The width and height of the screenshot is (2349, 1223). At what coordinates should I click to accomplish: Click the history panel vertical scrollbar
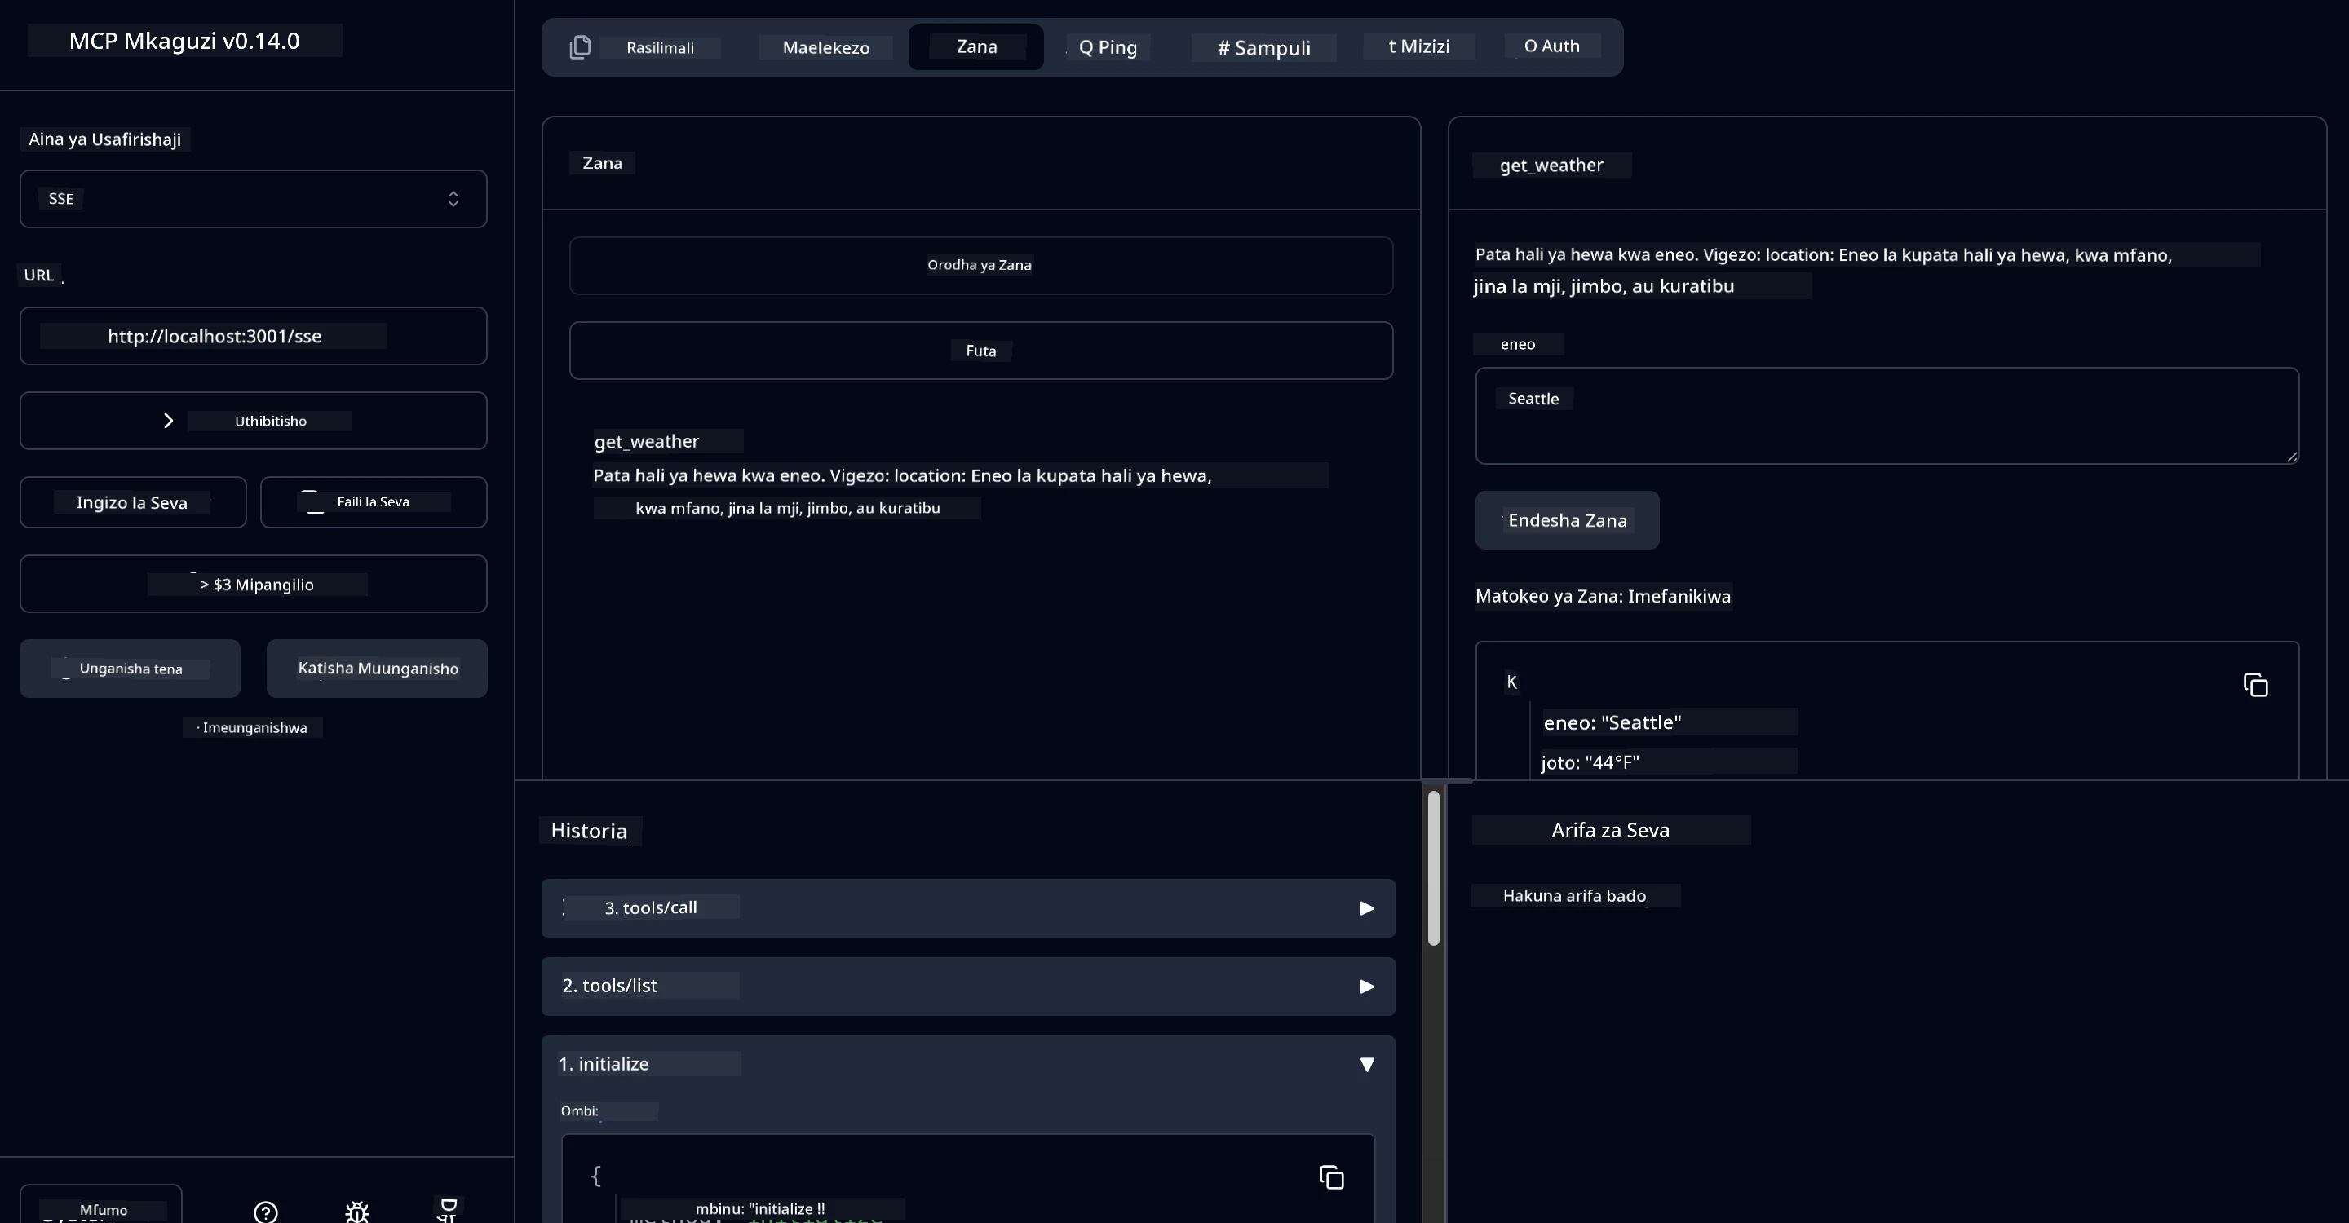pos(1434,868)
